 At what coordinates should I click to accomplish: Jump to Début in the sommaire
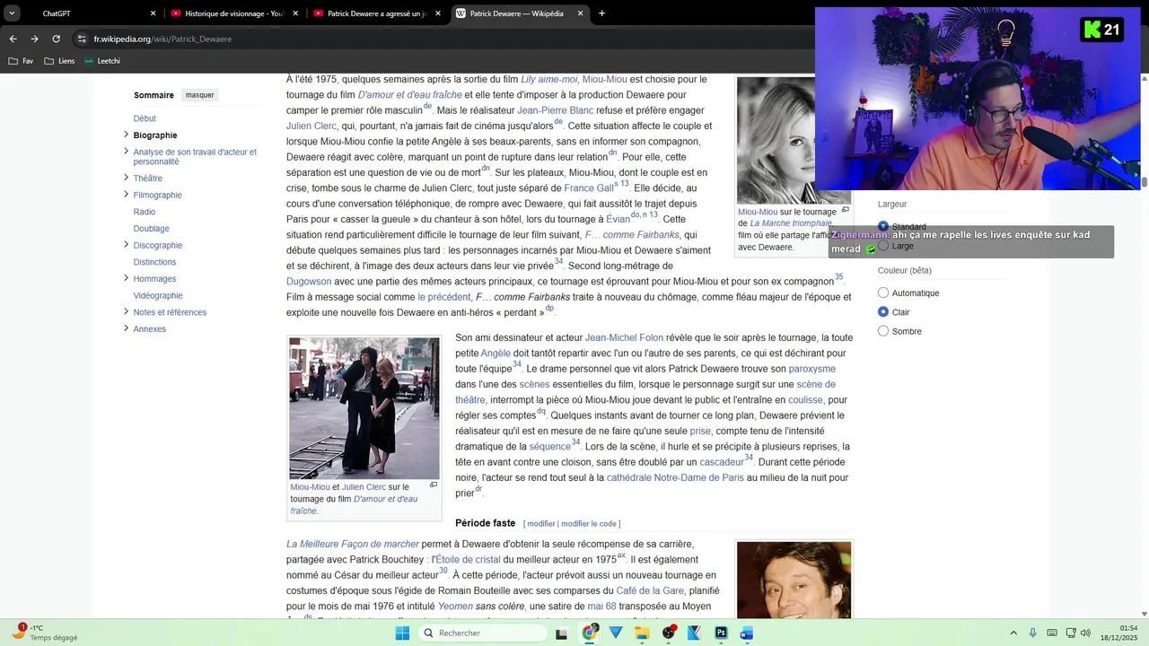tap(145, 118)
